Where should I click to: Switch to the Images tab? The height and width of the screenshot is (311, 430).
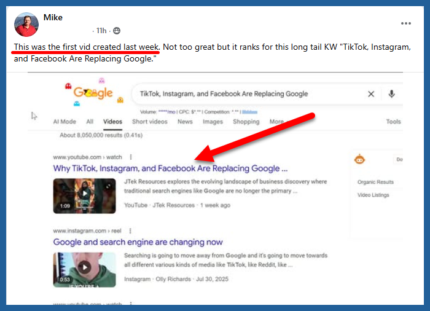213,122
